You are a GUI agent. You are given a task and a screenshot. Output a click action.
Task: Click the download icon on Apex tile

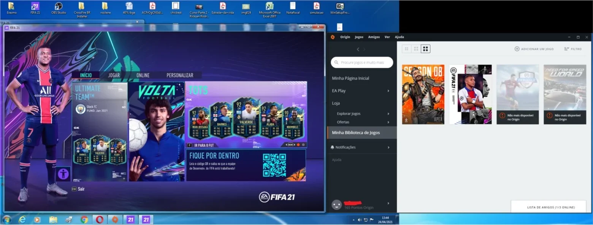(x=406, y=120)
